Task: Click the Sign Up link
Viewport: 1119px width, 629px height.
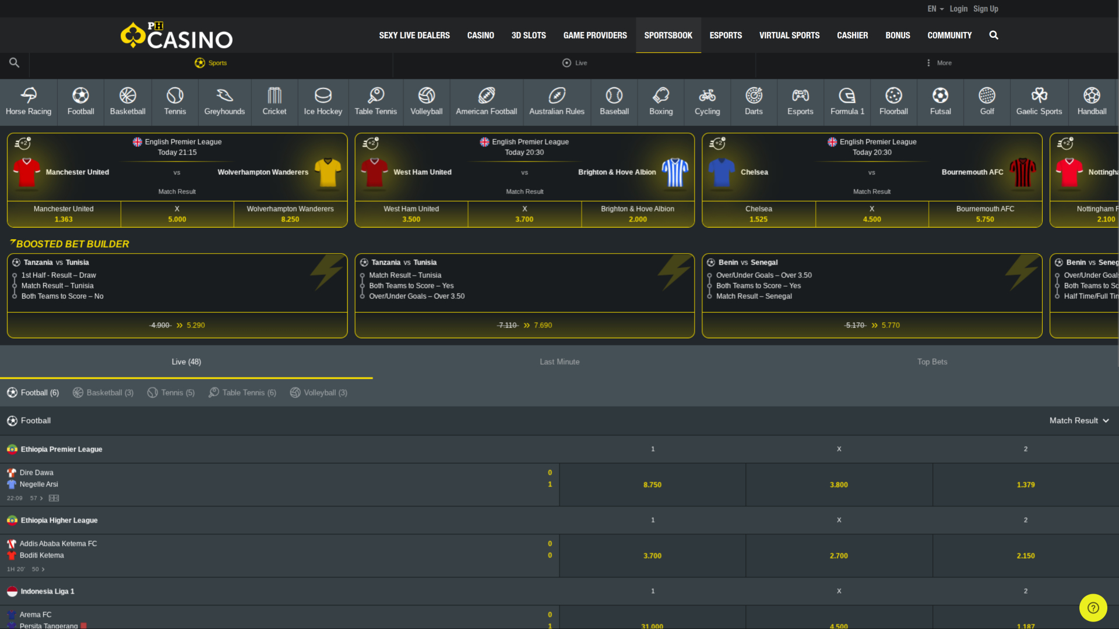Action: [x=986, y=9]
